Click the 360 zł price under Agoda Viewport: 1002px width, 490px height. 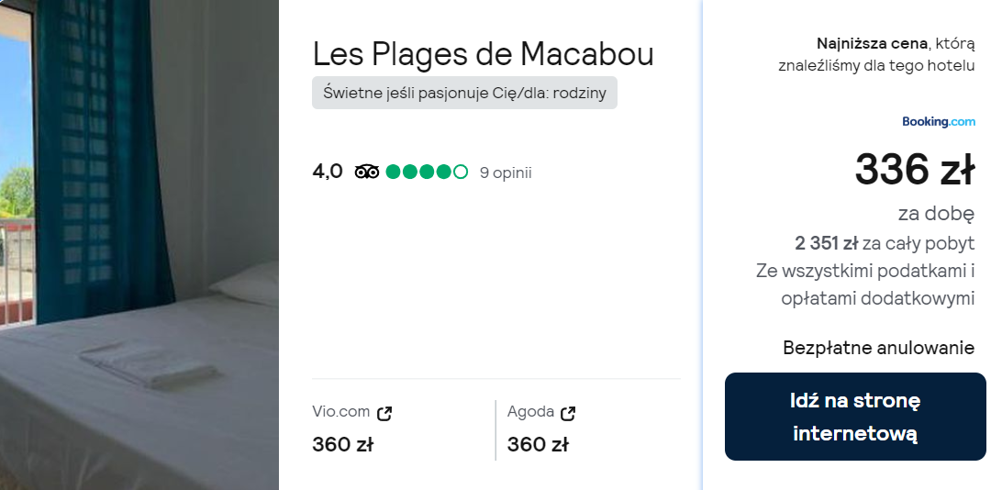(538, 445)
